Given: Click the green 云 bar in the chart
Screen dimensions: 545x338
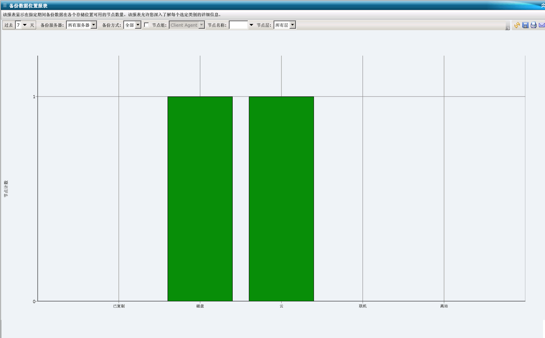Looking at the screenshot, I should (x=281, y=199).
